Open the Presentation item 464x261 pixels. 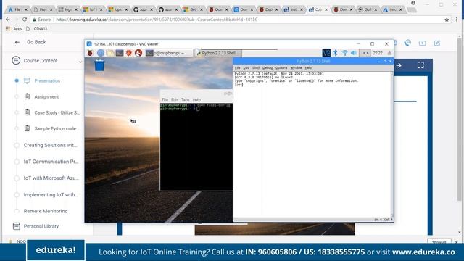click(47, 80)
